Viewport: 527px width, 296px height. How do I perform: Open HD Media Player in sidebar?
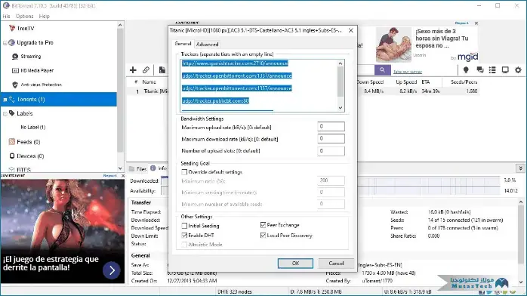[x=37, y=70]
